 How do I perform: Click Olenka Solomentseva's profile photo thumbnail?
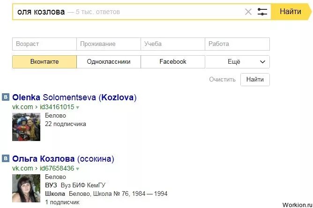[26, 126]
